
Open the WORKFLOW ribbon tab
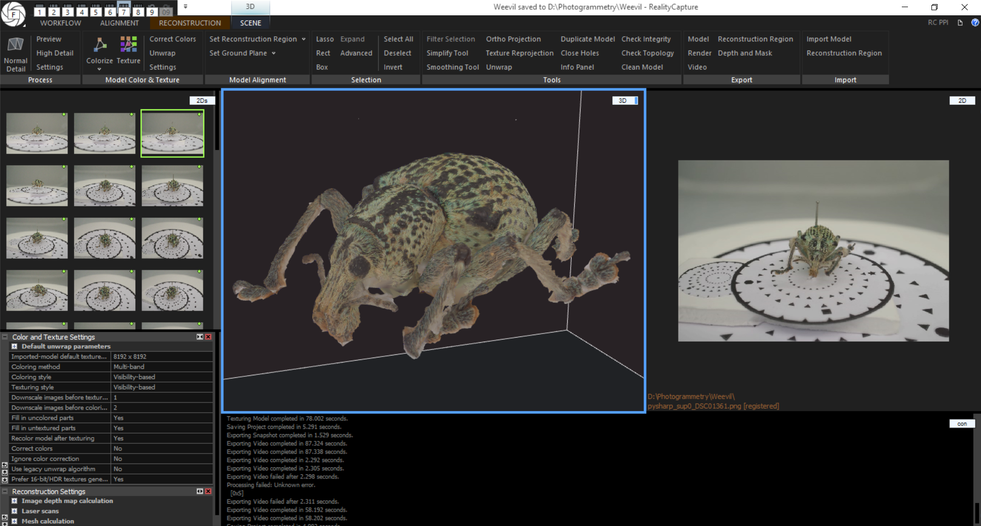point(60,23)
